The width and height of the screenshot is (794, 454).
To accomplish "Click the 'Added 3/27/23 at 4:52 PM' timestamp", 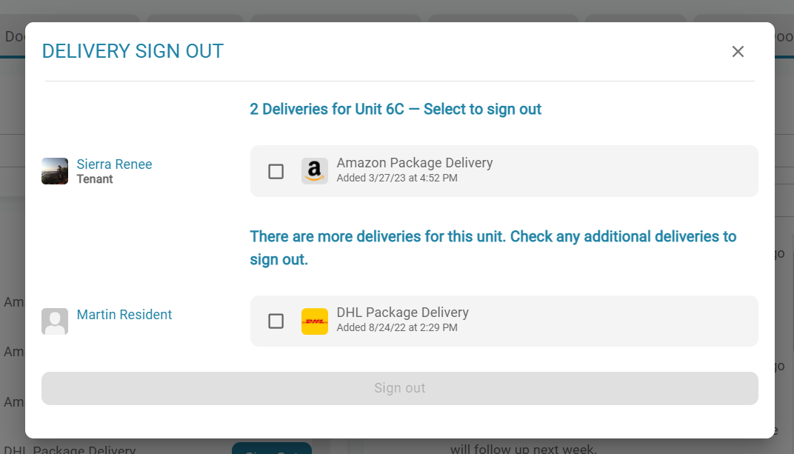I will [x=397, y=178].
